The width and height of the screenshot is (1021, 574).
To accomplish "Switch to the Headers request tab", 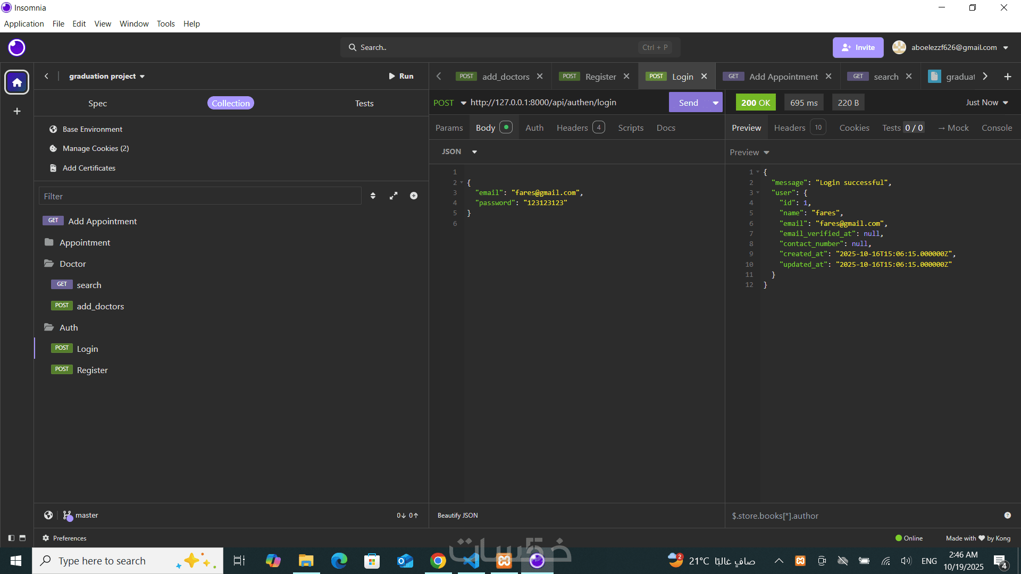I will coord(572,128).
